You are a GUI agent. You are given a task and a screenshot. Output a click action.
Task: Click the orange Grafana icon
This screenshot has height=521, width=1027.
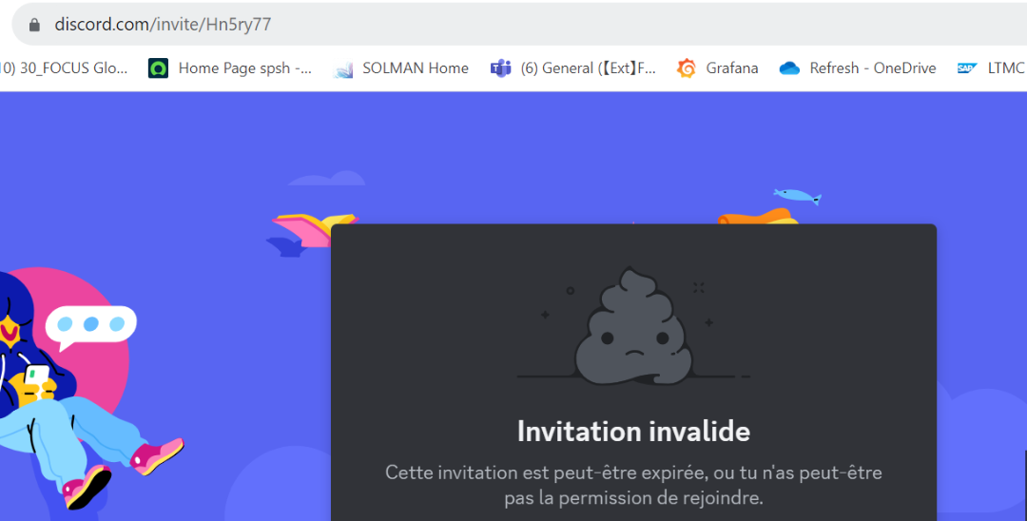[687, 68]
